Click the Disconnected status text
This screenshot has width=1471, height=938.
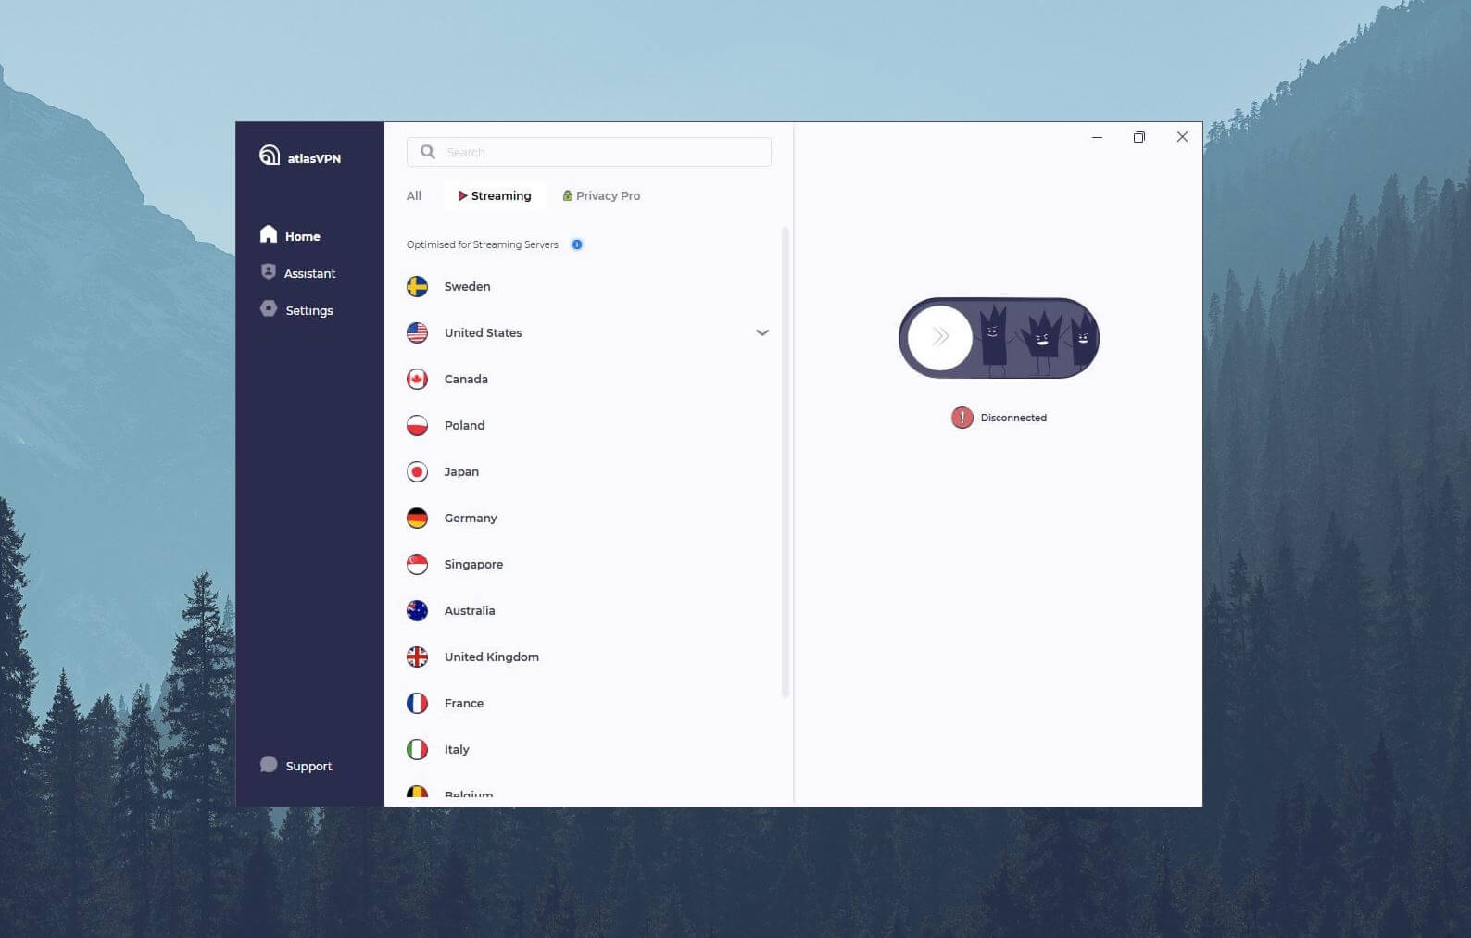1013,418
